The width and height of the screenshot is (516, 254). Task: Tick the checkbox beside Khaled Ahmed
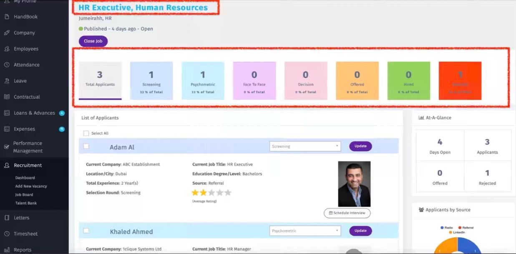click(86, 231)
